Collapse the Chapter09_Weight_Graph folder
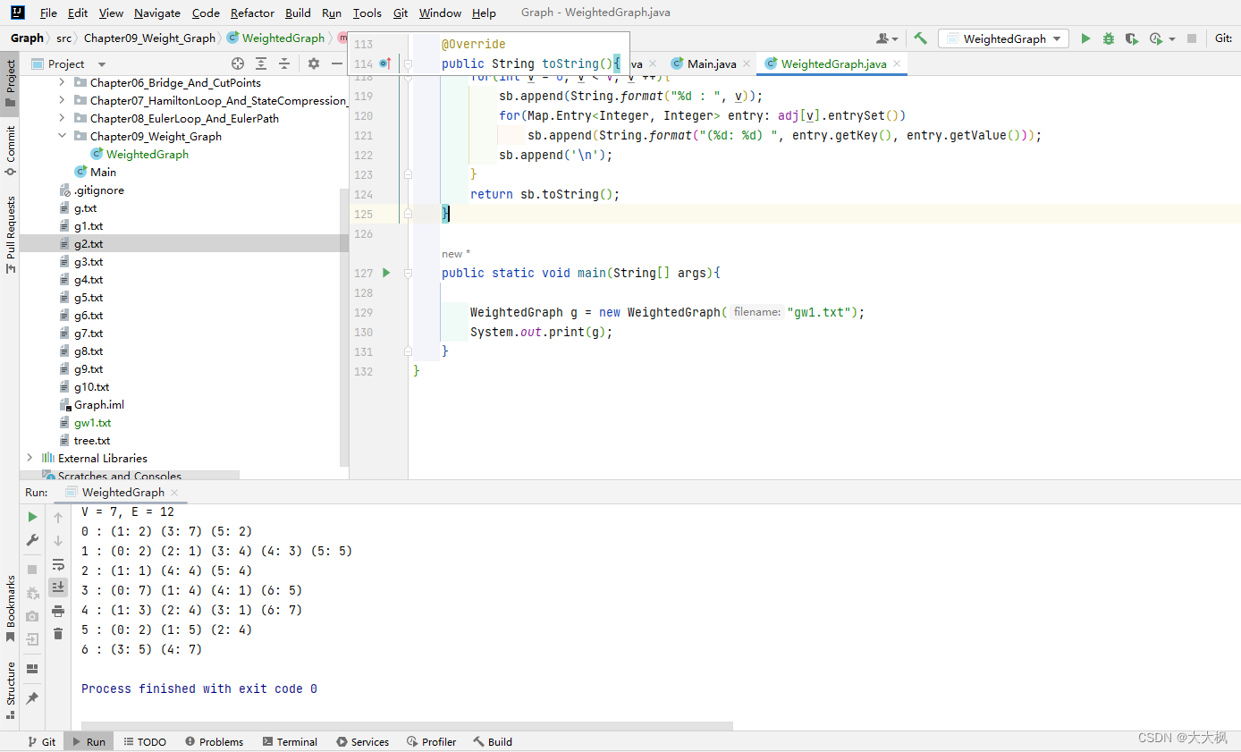This screenshot has width=1241, height=752. pyautogui.click(x=62, y=136)
